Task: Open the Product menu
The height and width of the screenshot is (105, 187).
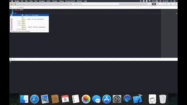Action: pos(55,1)
